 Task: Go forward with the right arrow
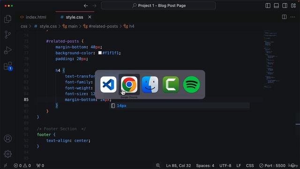(x=94, y=6)
